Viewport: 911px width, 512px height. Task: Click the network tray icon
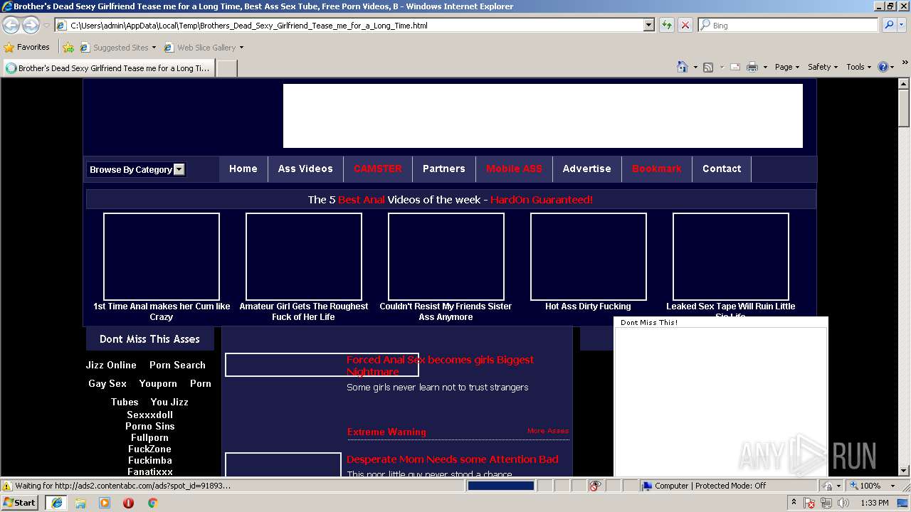click(826, 503)
